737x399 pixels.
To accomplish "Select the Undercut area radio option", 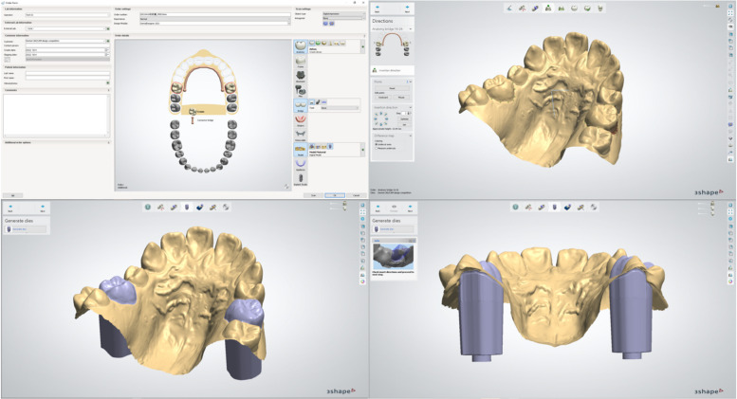I will pos(378,142).
